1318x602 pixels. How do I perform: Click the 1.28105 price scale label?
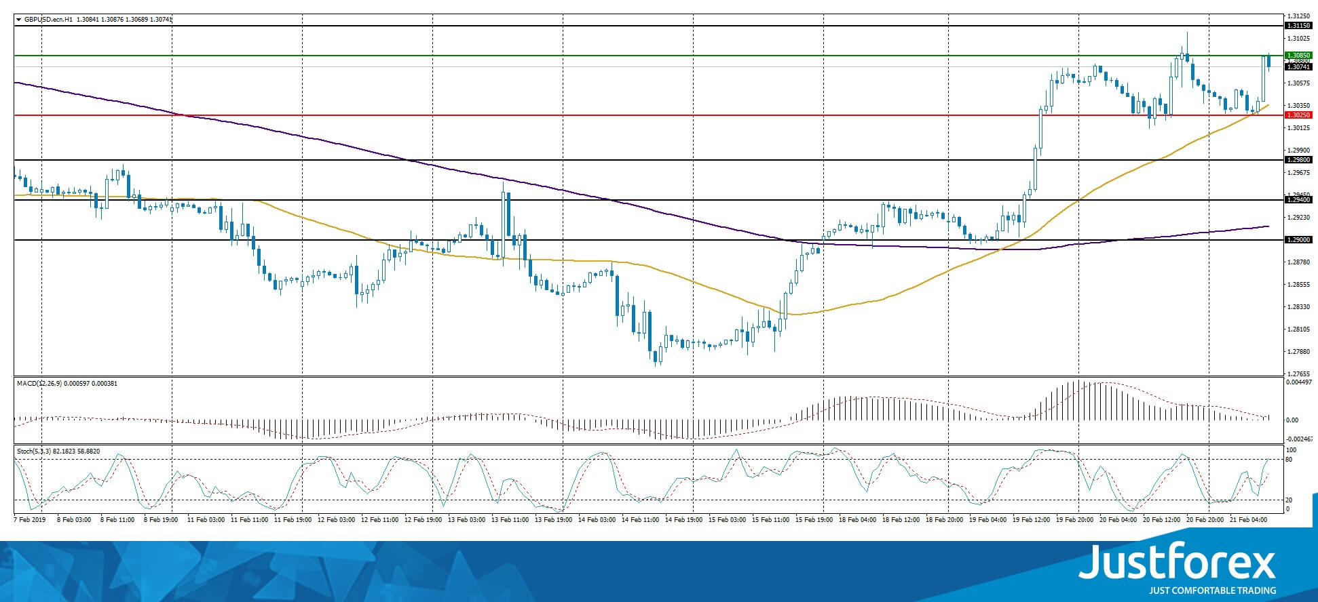[1298, 329]
